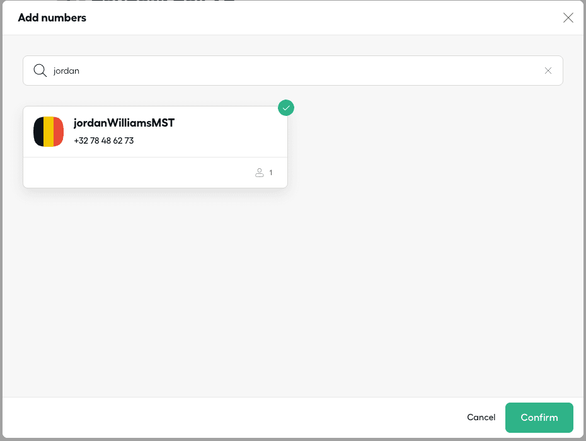
Task: Confirm the selected numbers
Action: [539, 417]
